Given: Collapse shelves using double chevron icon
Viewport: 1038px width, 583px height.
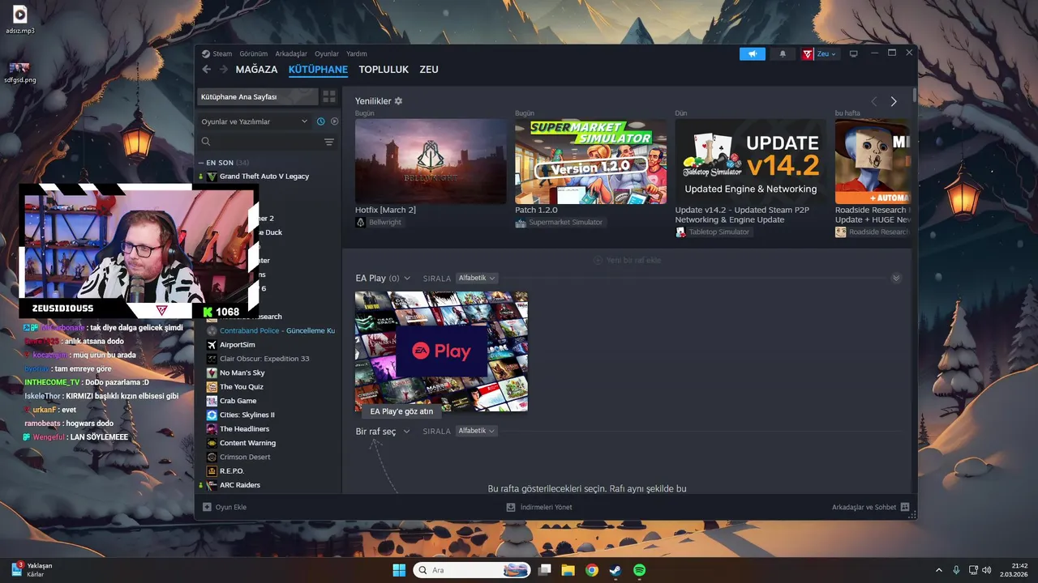Looking at the screenshot, I should click(x=896, y=278).
